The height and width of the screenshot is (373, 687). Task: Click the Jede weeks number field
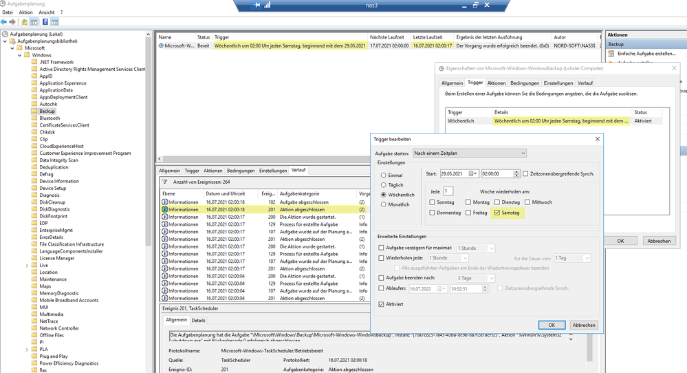tap(448, 191)
